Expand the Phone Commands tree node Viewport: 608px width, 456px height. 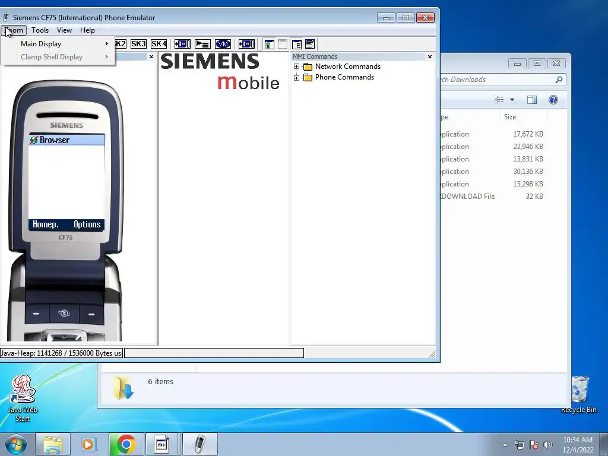tap(297, 78)
